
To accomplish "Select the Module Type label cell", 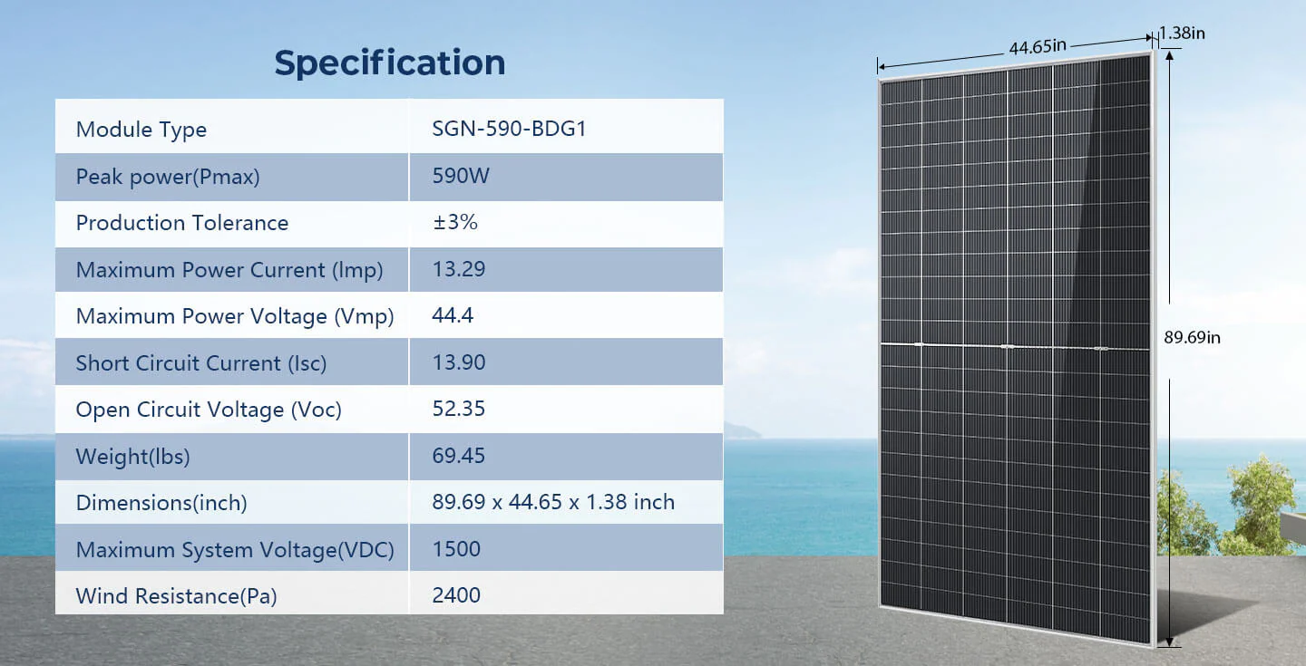I will 141,130.
